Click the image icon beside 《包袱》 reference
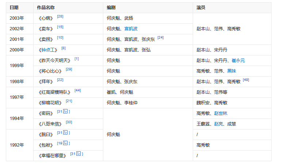Viewport: 288px width, 163px height. 65,143
